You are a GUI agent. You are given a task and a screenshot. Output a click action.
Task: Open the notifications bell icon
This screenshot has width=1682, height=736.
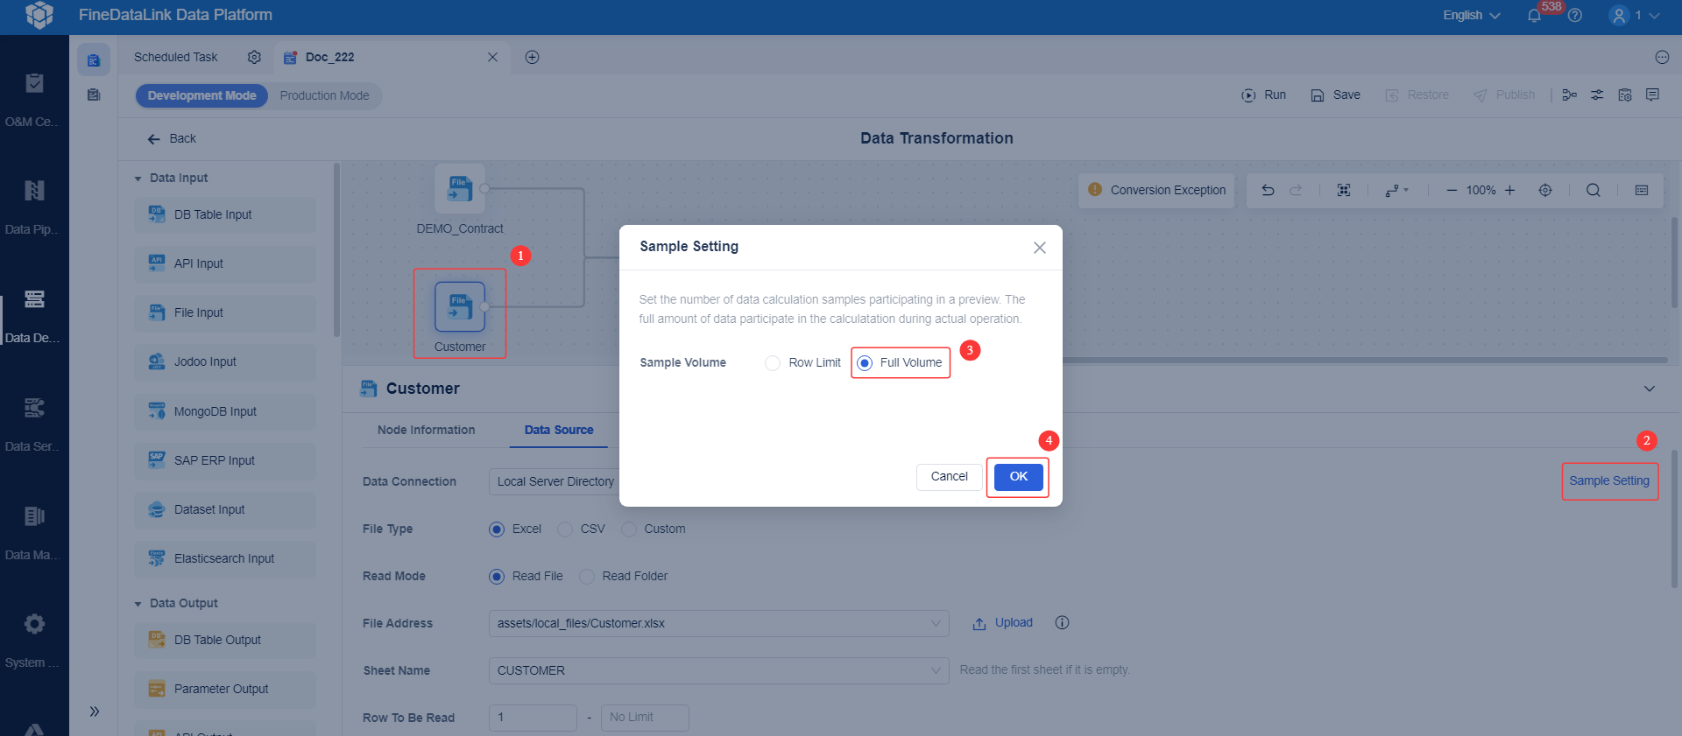(x=1534, y=16)
